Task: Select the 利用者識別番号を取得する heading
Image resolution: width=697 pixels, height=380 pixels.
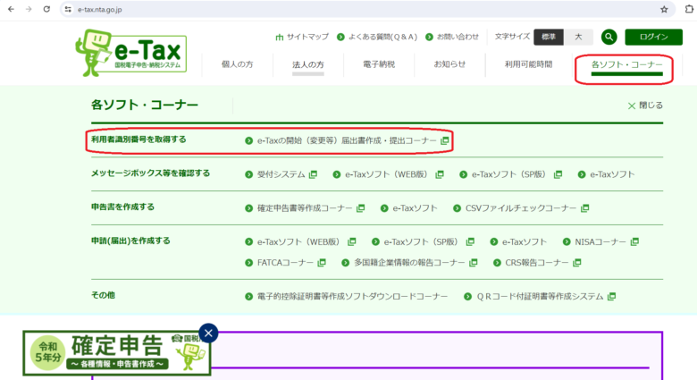Action: 139,139
